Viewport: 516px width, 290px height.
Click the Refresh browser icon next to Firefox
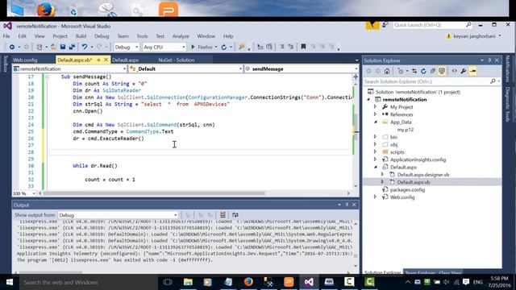coord(224,47)
